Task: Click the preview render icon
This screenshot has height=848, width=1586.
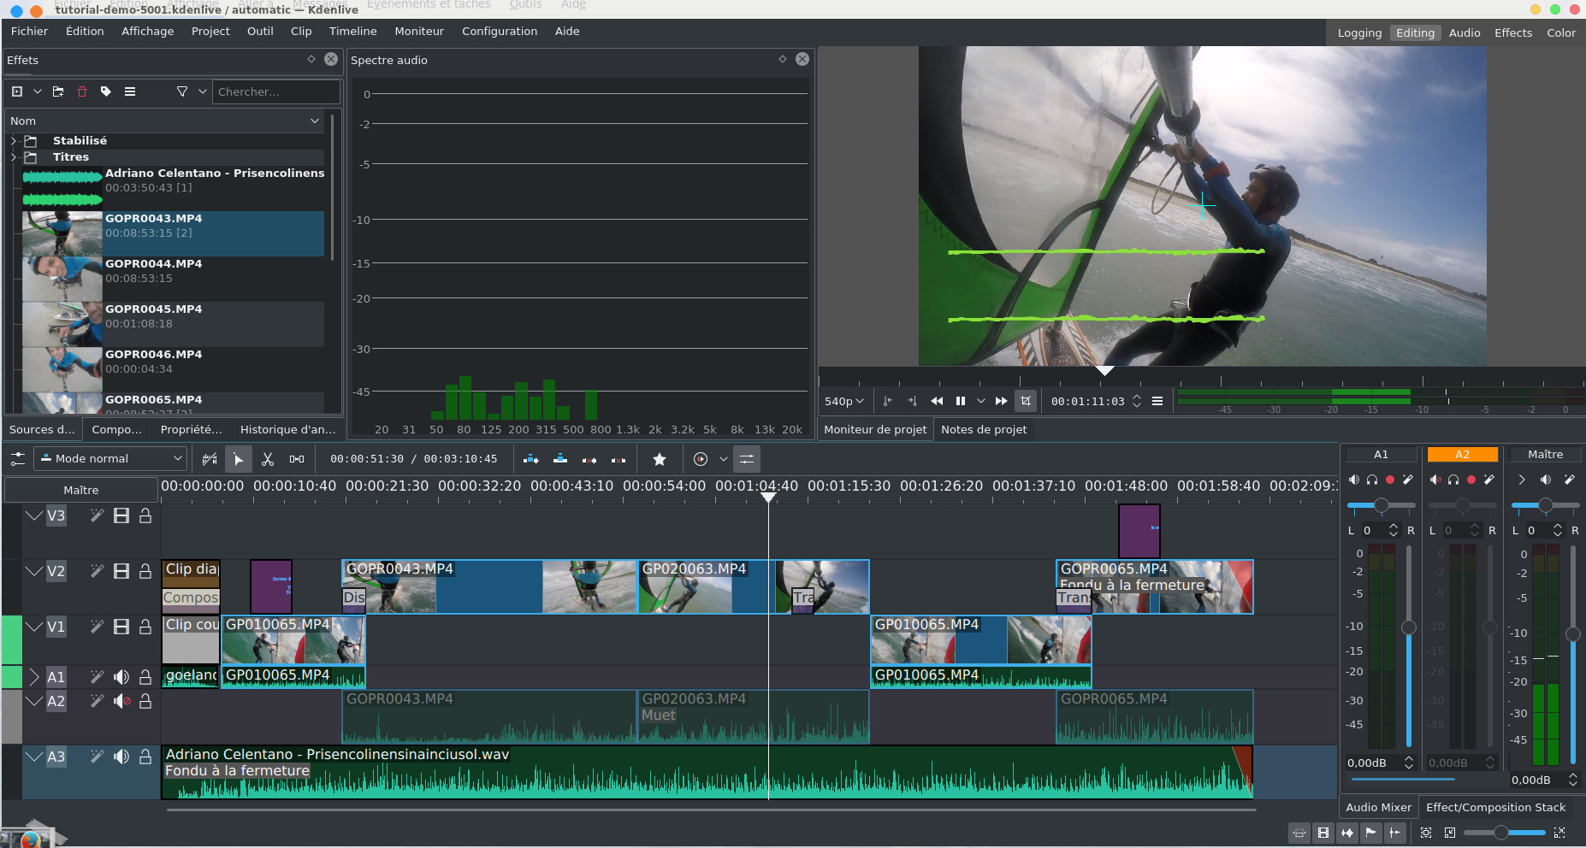Action: click(x=701, y=459)
